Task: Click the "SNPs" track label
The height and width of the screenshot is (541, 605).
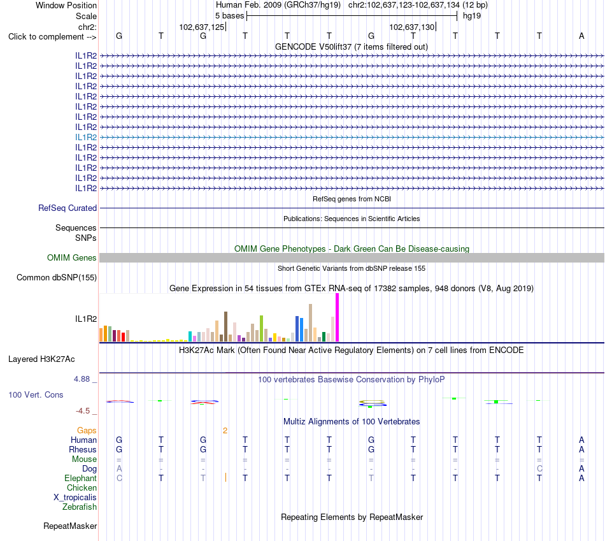Action: coord(86,238)
